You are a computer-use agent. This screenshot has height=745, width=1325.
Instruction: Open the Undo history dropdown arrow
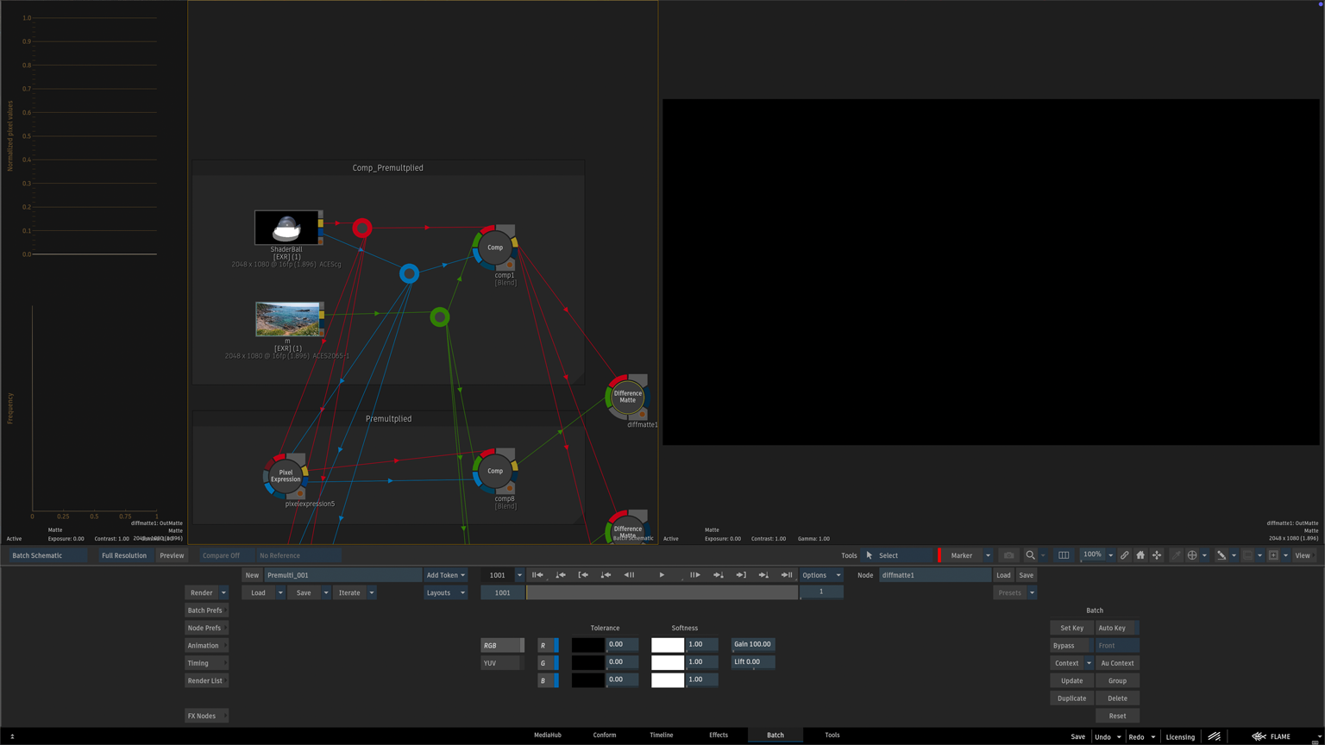[1119, 737]
